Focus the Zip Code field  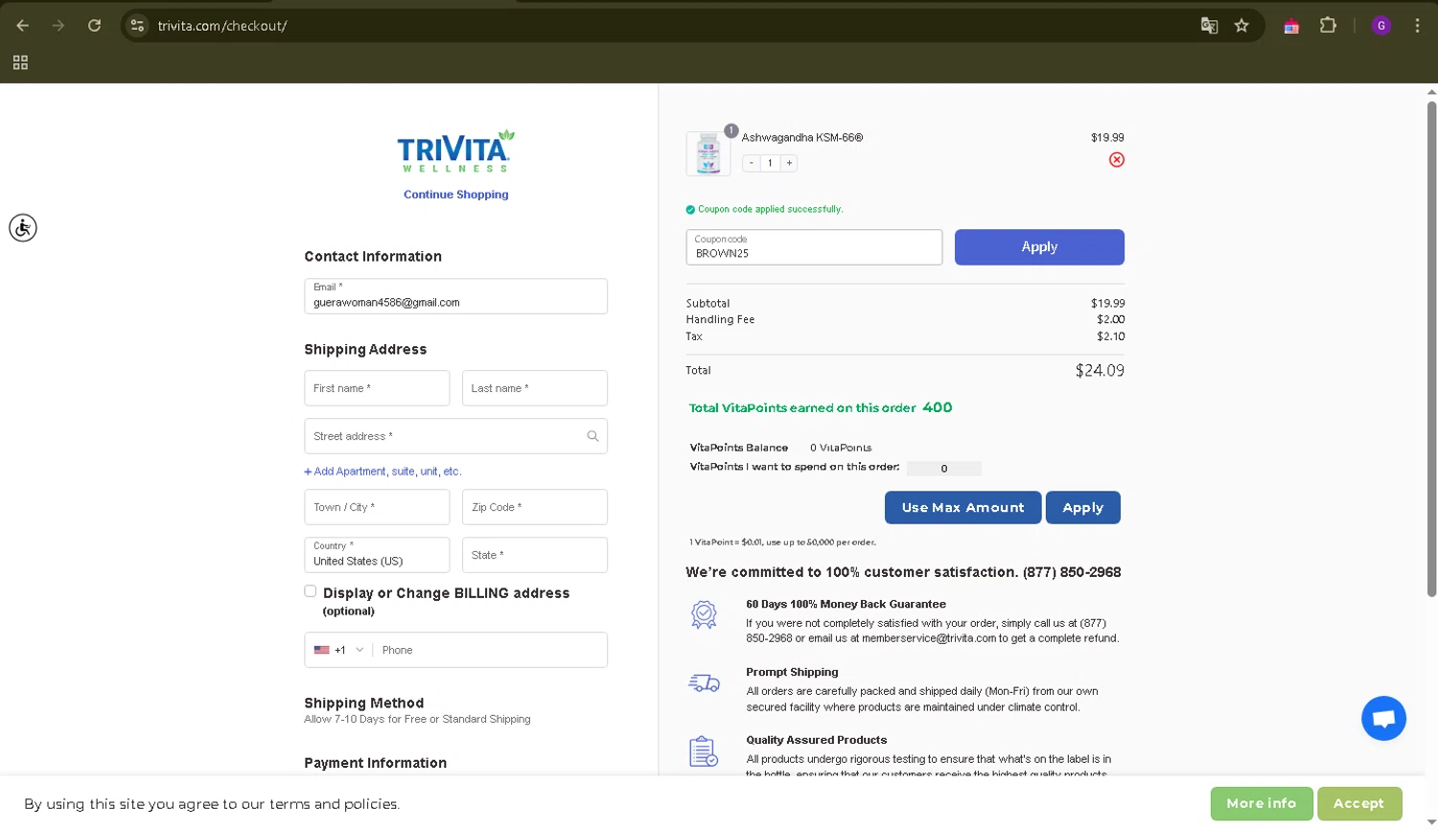coord(535,507)
